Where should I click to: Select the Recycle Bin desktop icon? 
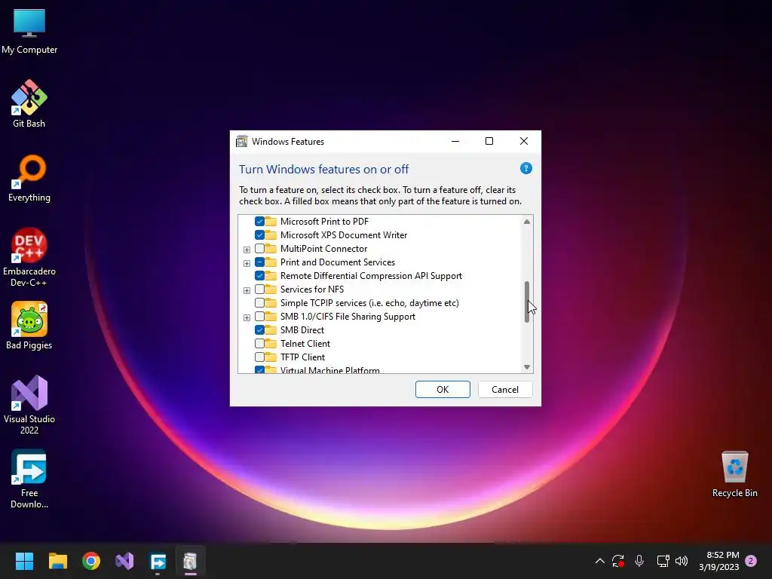734,474
